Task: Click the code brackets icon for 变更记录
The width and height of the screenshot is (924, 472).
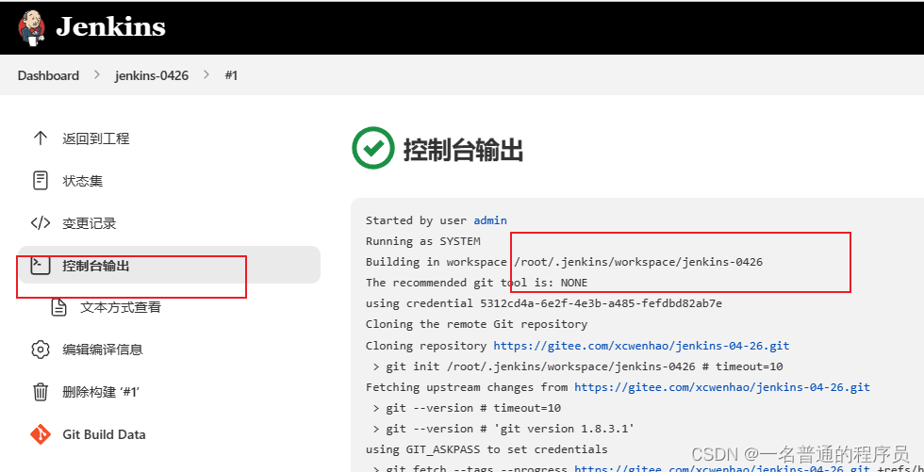Action: (x=40, y=223)
